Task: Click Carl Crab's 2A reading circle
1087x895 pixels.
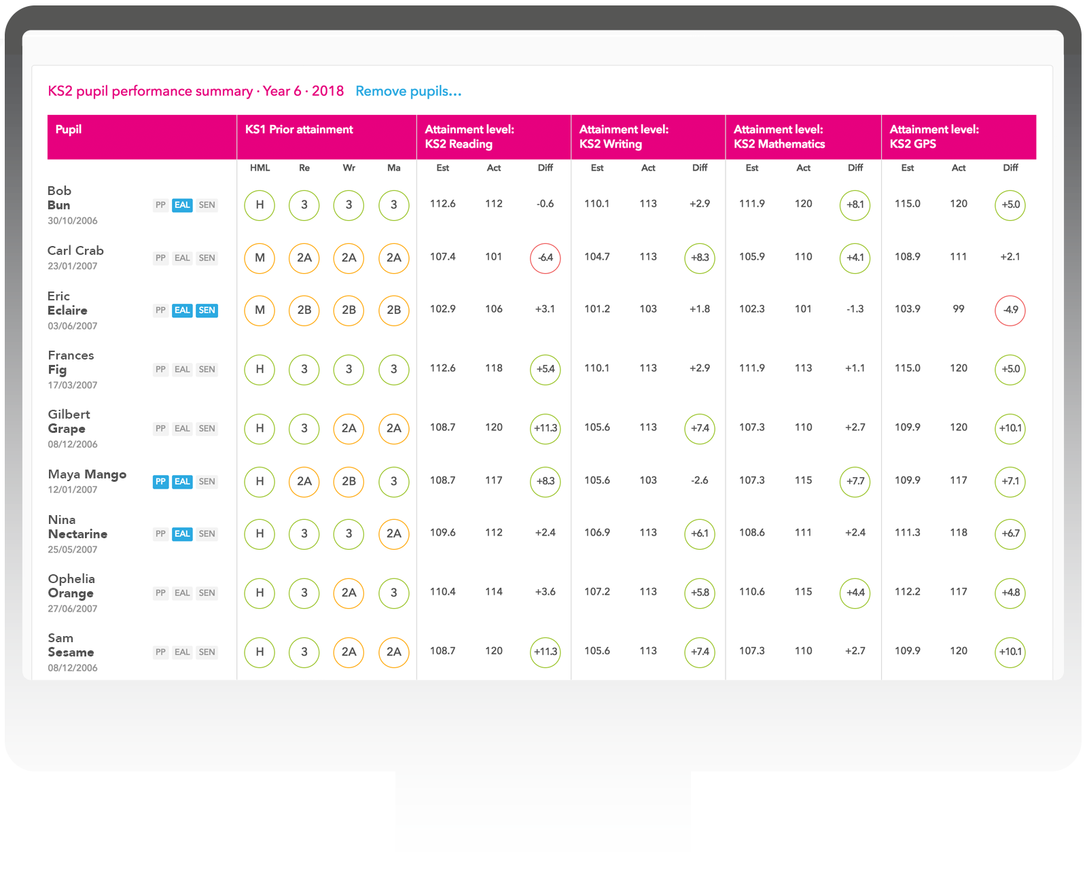Action: click(304, 258)
